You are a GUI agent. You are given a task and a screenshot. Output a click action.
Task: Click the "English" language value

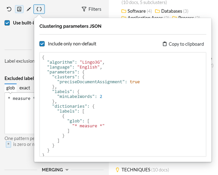(x=88, y=67)
